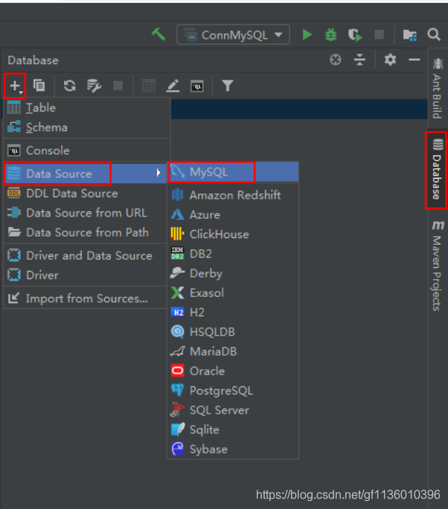Image resolution: width=448 pixels, height=509 pixels.
Task: Run ConnMySQL with the green play button
Action: (307, 34)
